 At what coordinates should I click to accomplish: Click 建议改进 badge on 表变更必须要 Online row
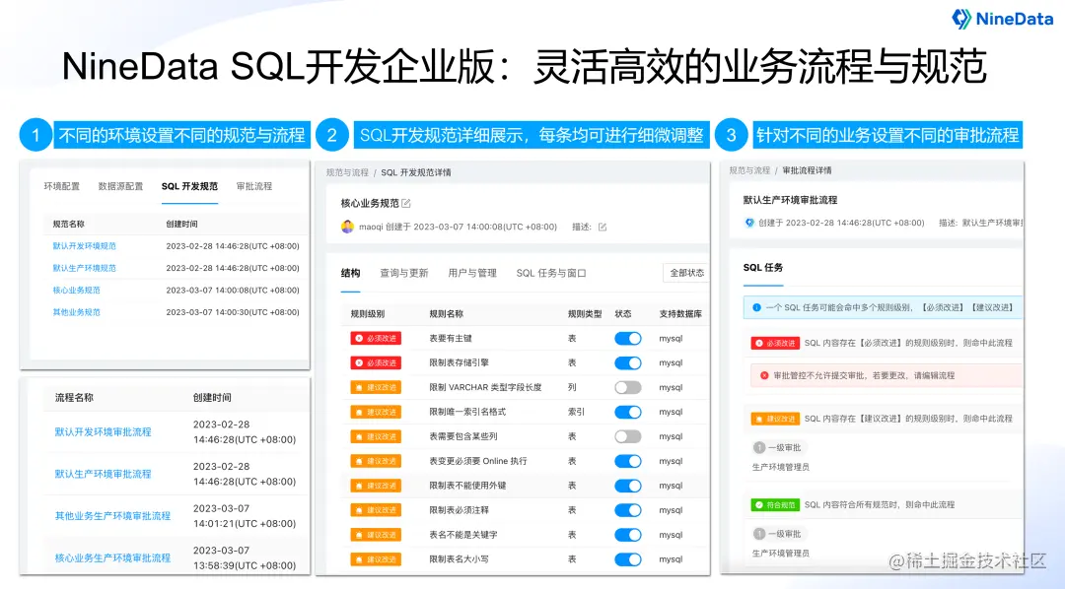(376, 461)
